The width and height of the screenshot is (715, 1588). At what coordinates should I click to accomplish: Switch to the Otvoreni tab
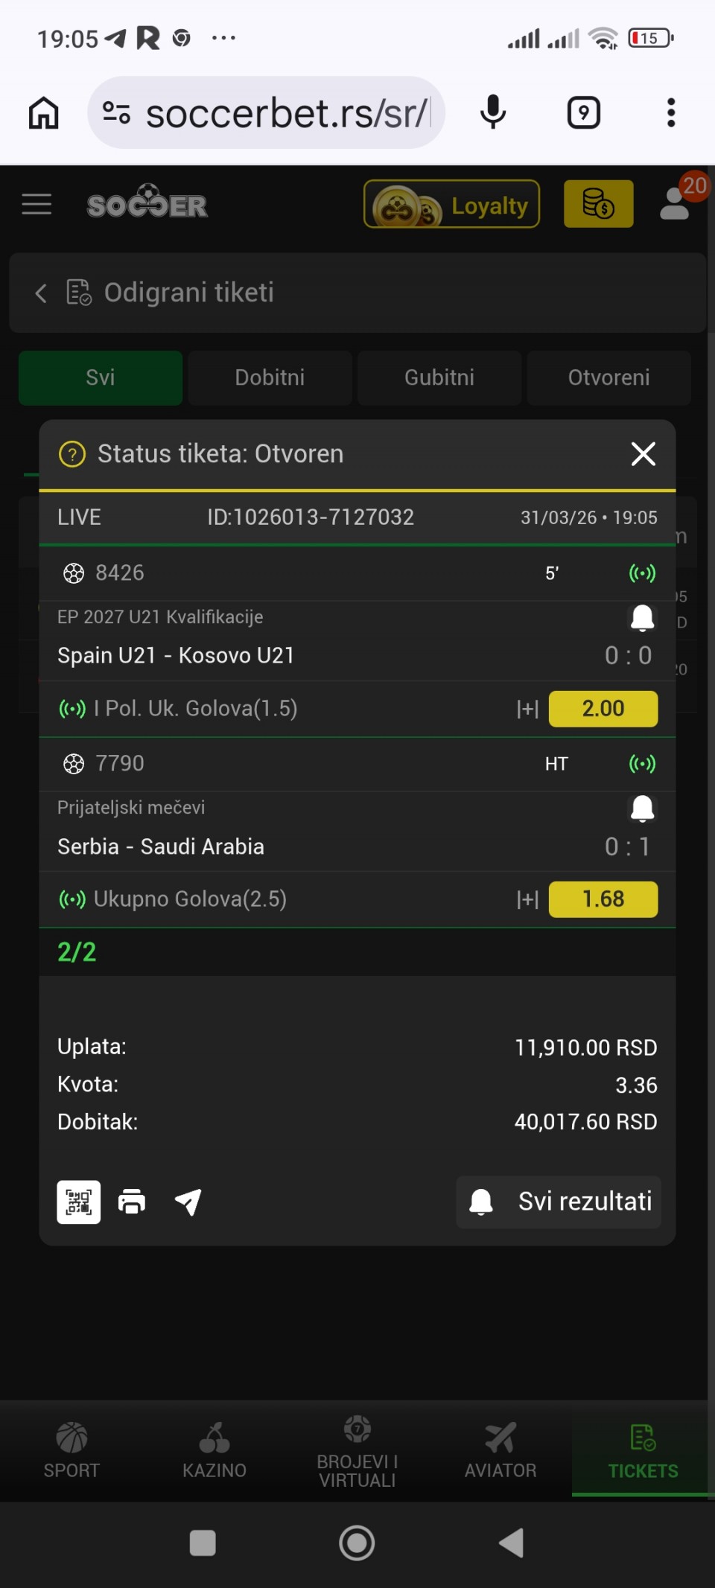[608, 377]
